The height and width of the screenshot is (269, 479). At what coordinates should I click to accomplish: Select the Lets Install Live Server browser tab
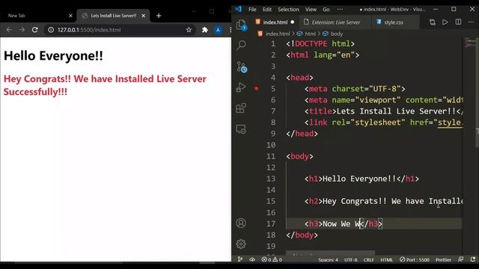pos(113,16)
